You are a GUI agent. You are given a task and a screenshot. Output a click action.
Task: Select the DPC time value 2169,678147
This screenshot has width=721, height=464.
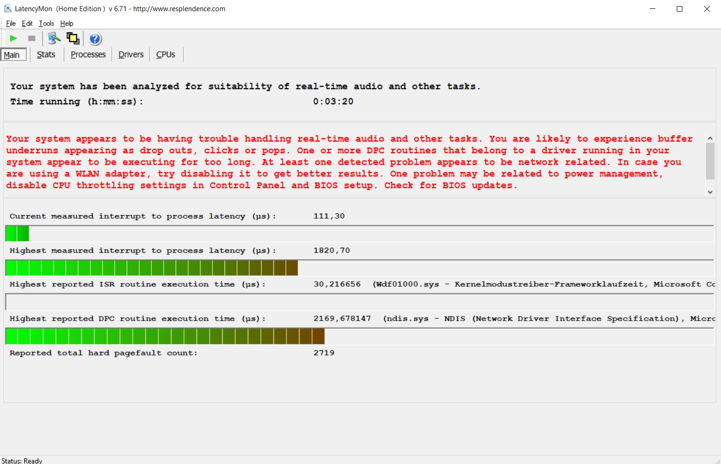(x=342, y=319)
